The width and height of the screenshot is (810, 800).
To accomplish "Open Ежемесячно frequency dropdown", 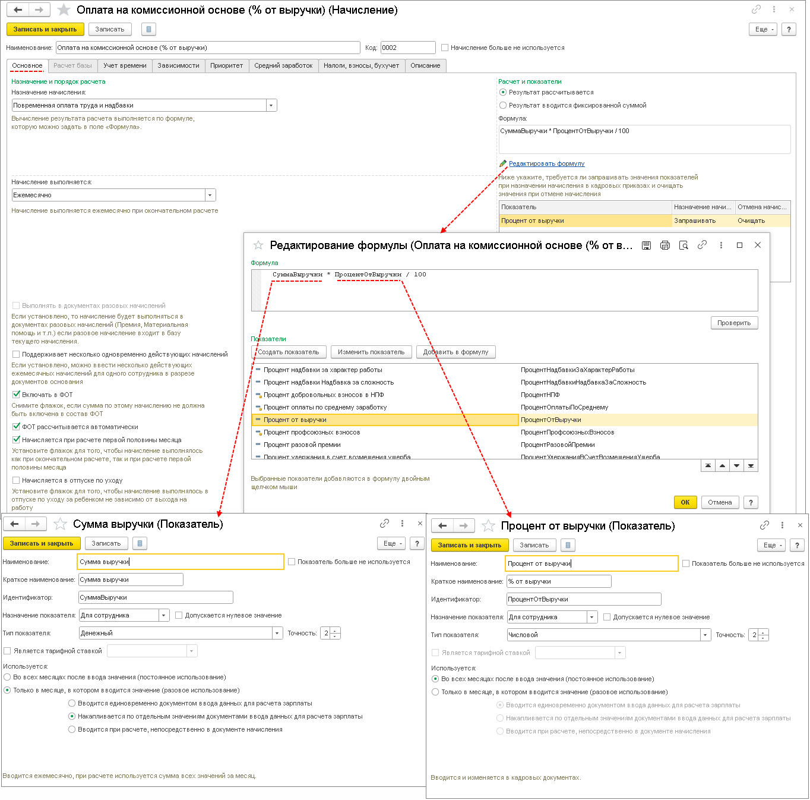I will pyautogui.click(x=210, y=195).
